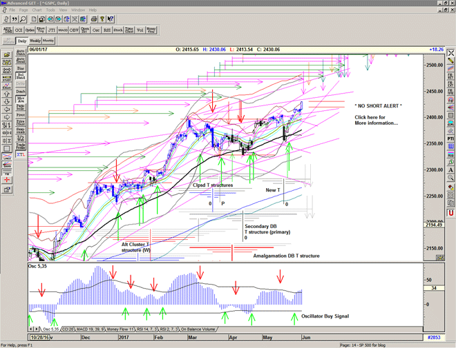Image resolution: width=456 pixels, height=348 pixels.
Task: Toggle the Mov Avg study button
Action: [21, 98]
